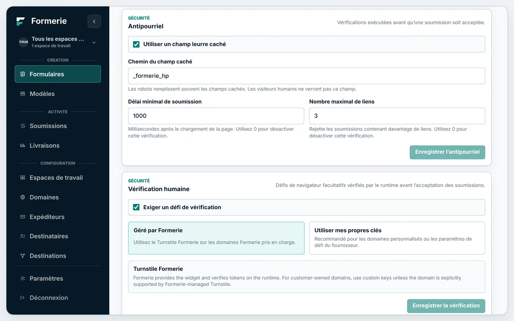Click the Formerie logo icon

pos(21,21)
